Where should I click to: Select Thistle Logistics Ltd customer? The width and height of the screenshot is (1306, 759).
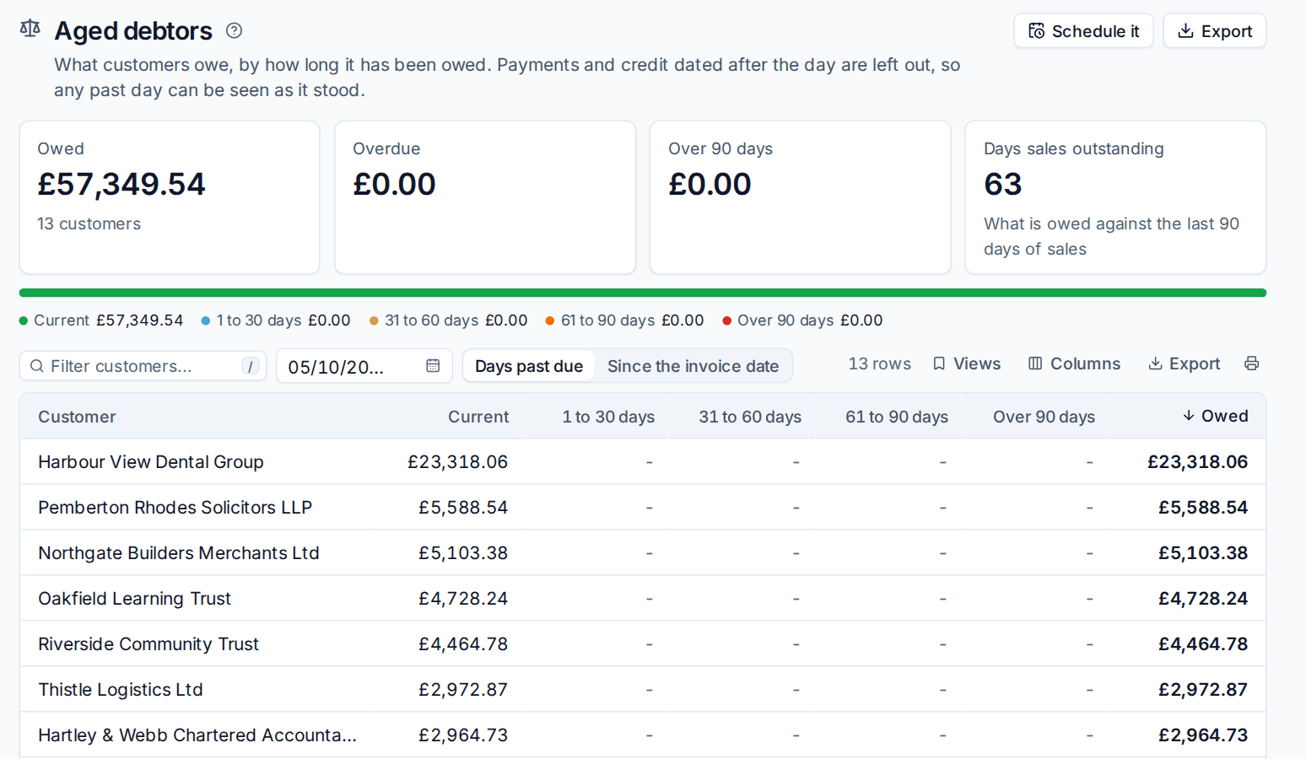click(643, 690)
